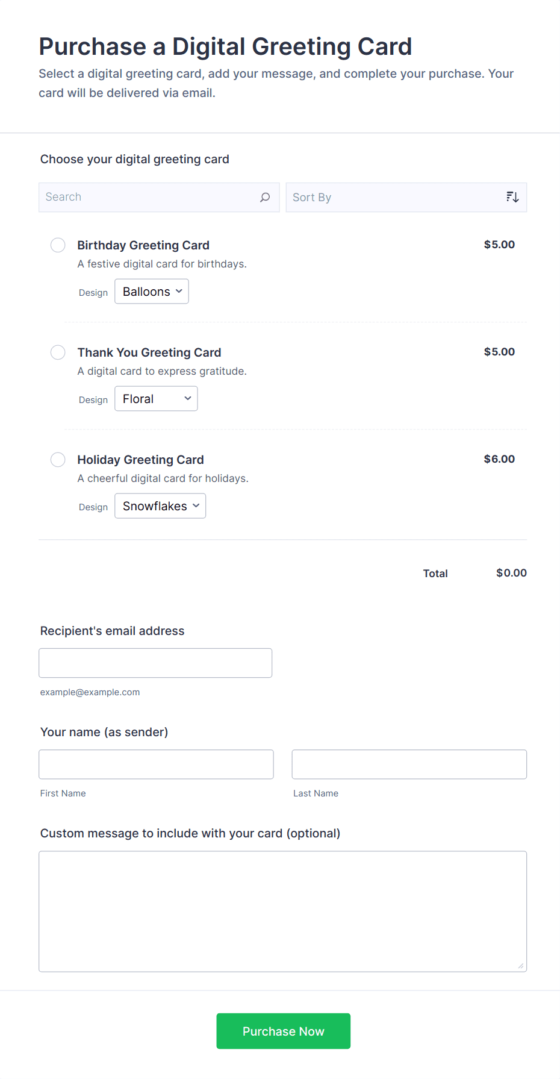Click the Holiday Greeting Card title
The height and width of the screenshot is (1079, 560).
140,460
